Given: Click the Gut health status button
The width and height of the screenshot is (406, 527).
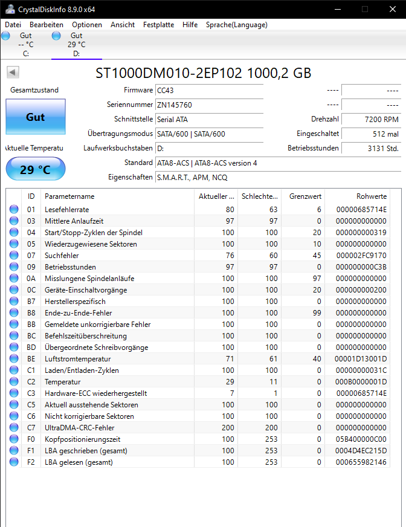Looking at the screenshot, I should click(x=36, y=117).
